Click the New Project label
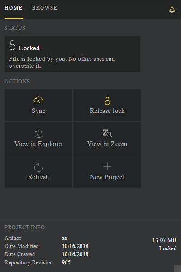 coord(107,177)
